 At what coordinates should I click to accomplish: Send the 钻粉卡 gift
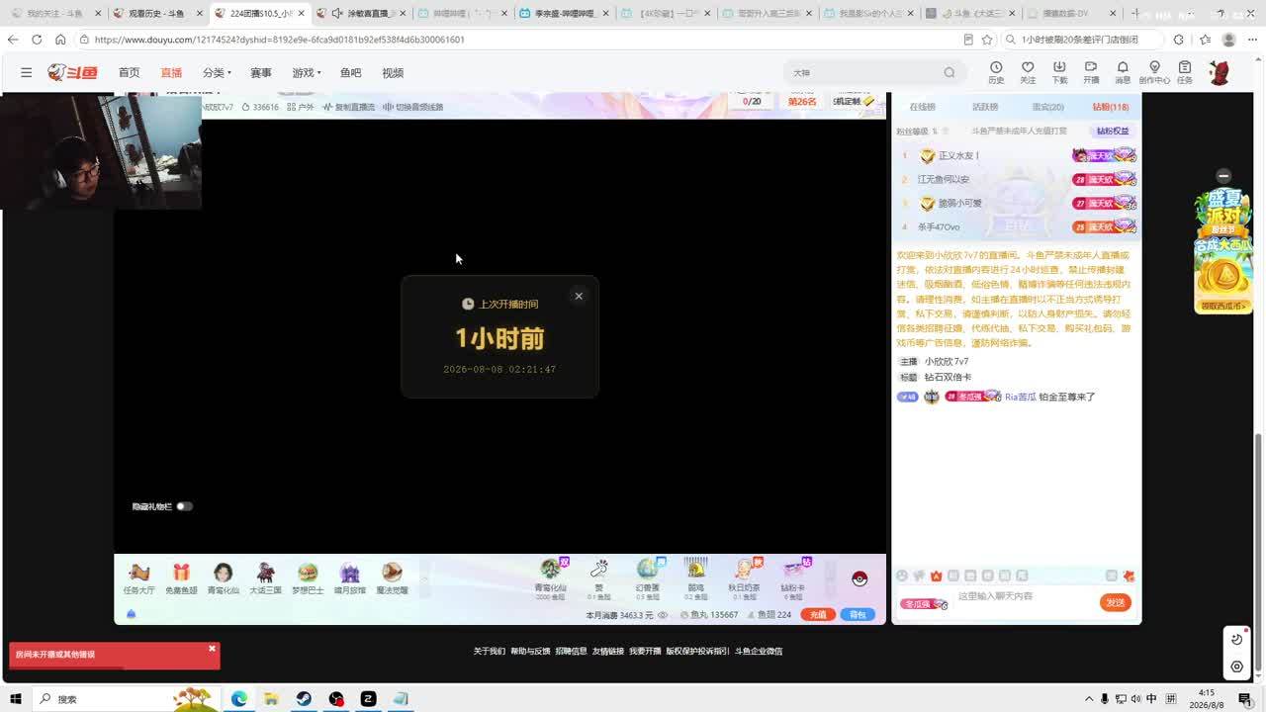793,578
